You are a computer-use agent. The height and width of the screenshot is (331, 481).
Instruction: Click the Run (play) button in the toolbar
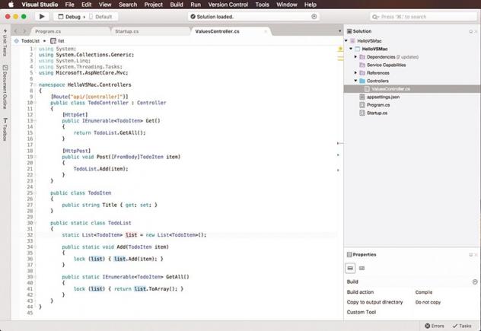pos(42,16)
